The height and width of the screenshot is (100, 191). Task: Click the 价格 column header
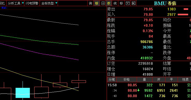127,80
